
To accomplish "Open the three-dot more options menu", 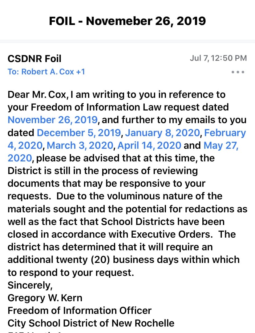I will click(x=238, y=72).
